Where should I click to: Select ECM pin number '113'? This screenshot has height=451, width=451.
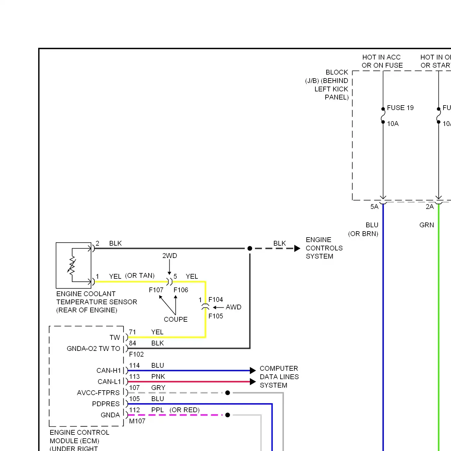click(134, 376)
